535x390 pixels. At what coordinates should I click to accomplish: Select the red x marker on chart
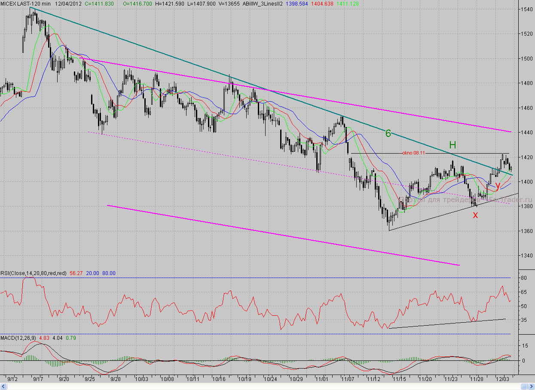point(475,215)
